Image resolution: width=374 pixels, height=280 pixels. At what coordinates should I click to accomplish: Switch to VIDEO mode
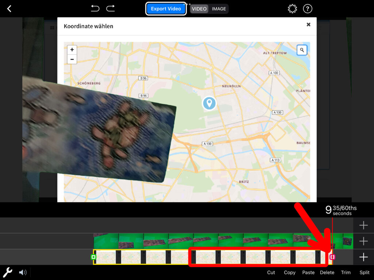(x=199, y=9)
